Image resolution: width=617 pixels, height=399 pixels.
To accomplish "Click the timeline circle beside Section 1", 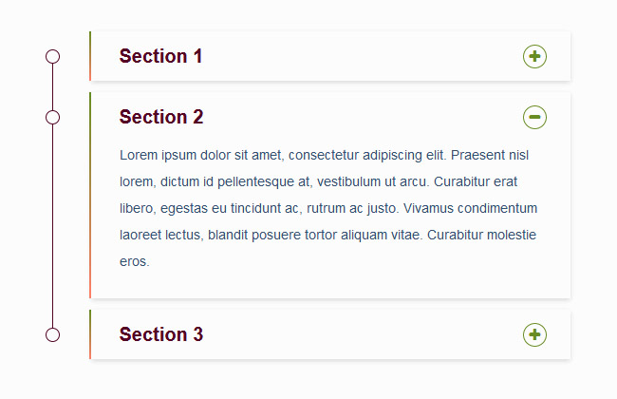I will pos(53,57).
